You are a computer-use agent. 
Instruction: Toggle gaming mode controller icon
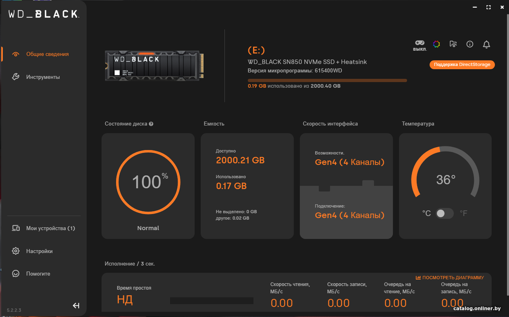[420, 43]
